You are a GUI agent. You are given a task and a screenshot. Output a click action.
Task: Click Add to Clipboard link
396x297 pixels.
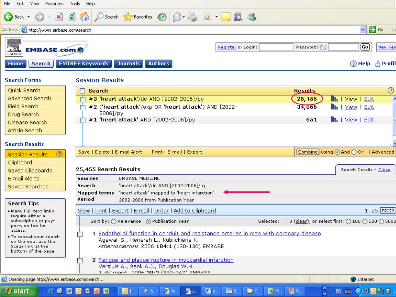[195, 211]
